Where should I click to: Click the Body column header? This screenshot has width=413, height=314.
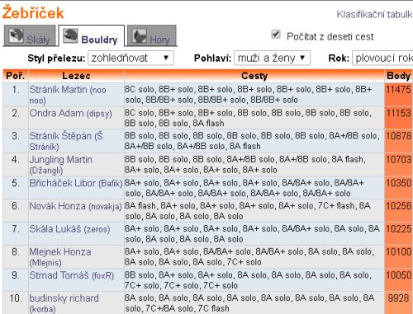tap(398, 76)
